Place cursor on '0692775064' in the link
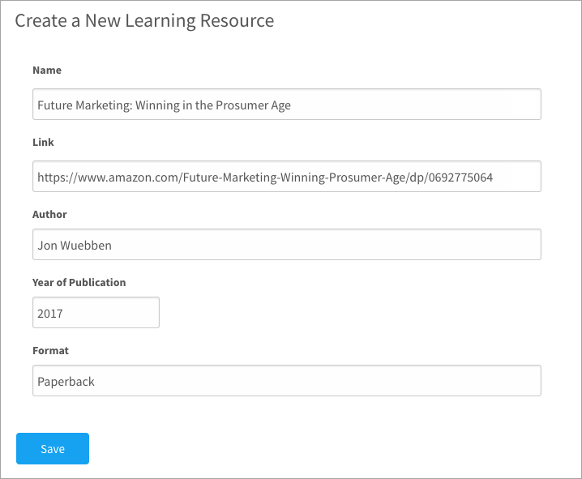Screen dimensions: 582x479 click(460, 177)
